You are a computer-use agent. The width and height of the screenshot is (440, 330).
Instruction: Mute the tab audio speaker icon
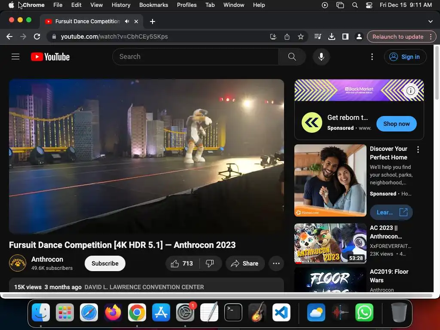127,21
